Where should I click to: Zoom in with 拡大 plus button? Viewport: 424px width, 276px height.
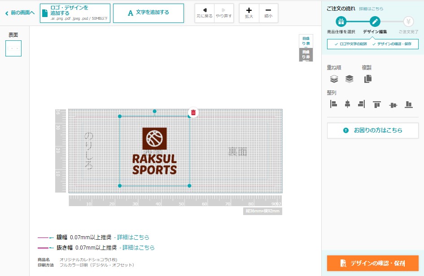249,13
